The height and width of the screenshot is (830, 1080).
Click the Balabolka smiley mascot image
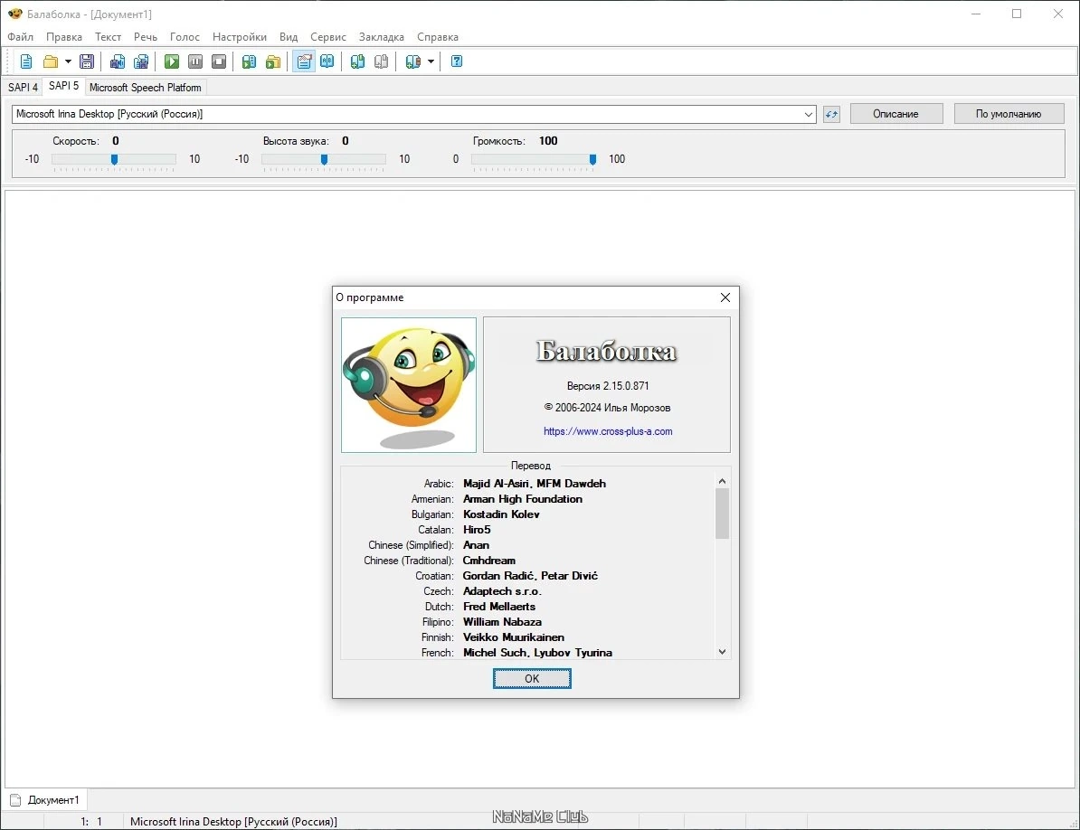[x=409, y=385]
